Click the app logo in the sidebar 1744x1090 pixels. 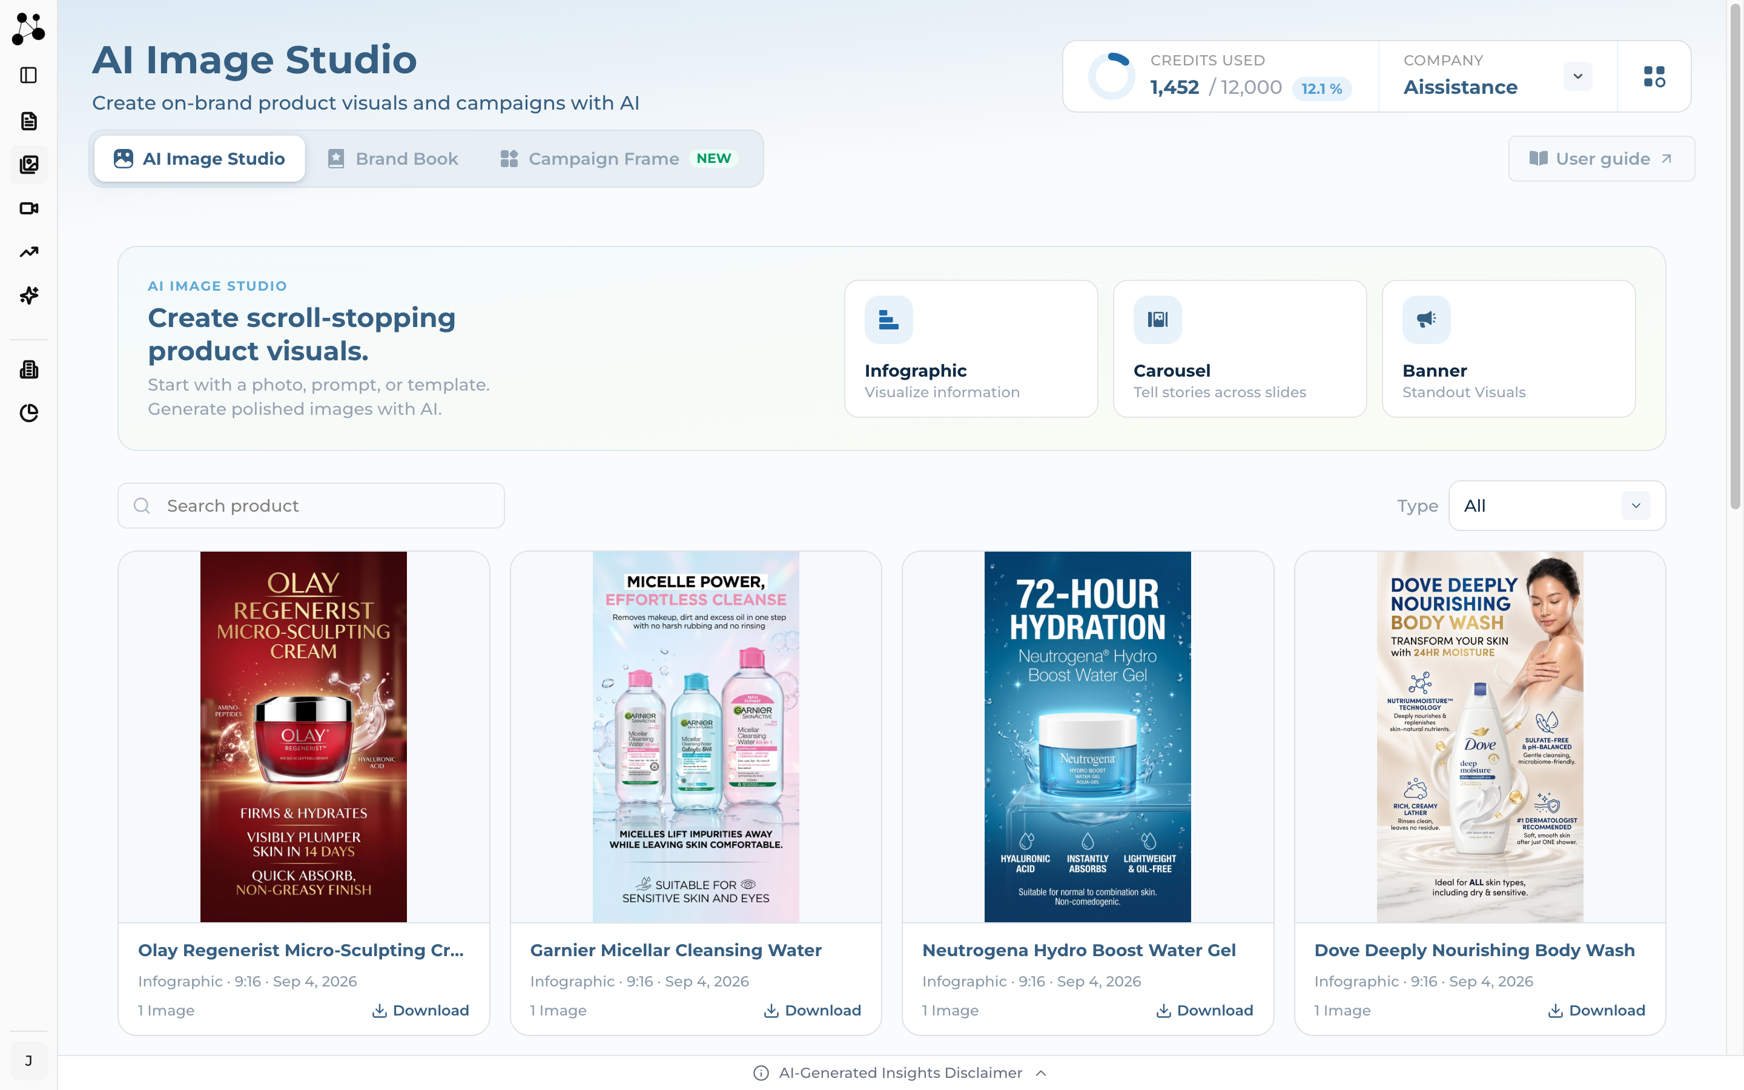coord(29,29)
